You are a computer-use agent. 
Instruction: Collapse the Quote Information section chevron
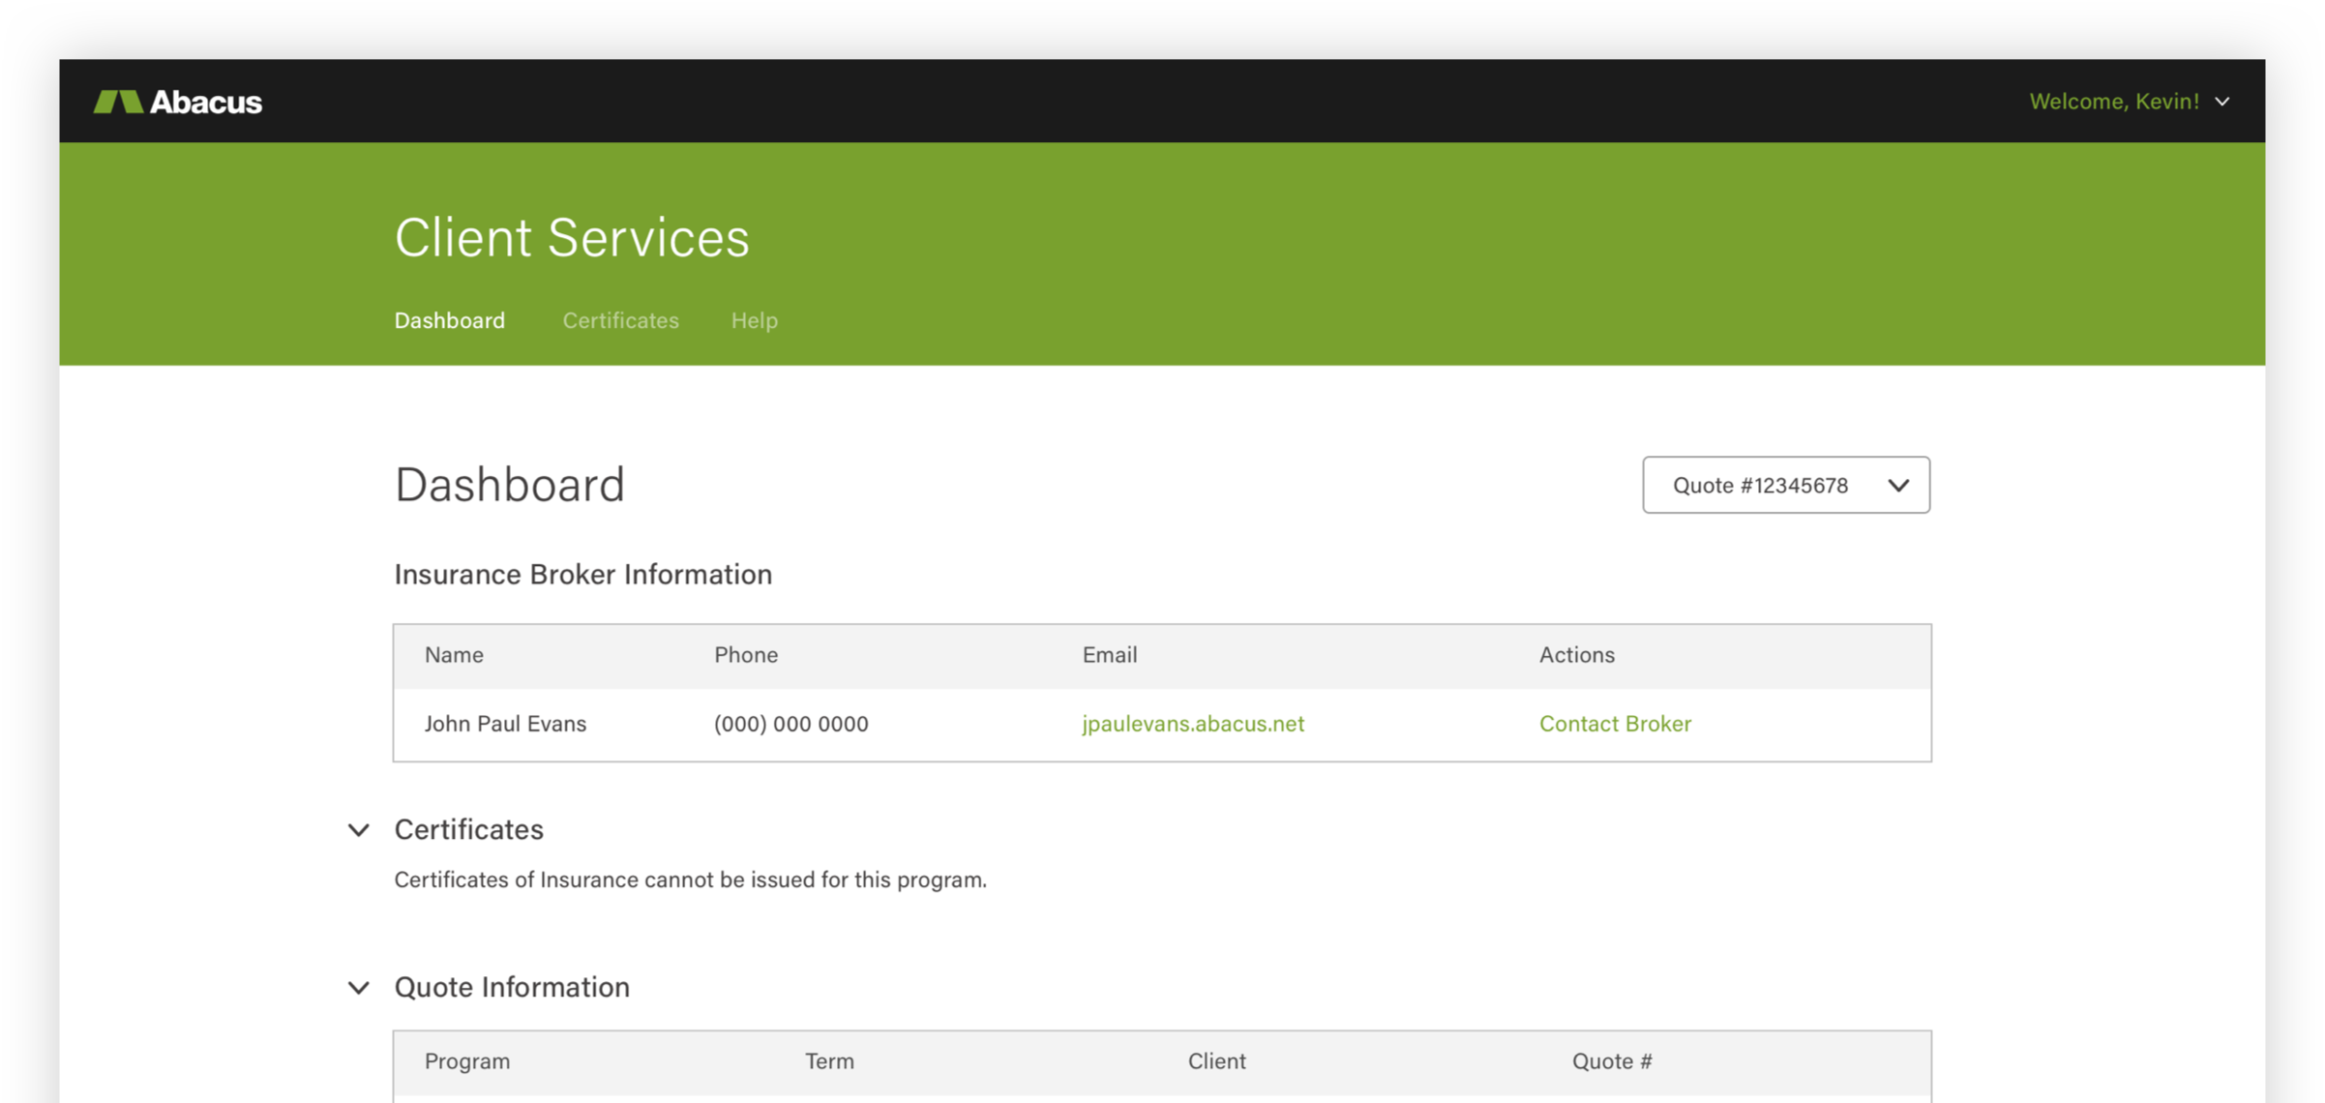click(359, 988)
